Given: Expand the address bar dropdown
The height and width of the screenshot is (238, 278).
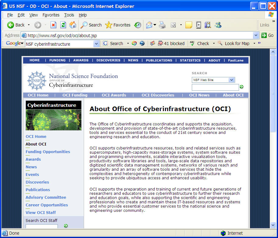Looking at the screenshot, I should coord(256,35).
